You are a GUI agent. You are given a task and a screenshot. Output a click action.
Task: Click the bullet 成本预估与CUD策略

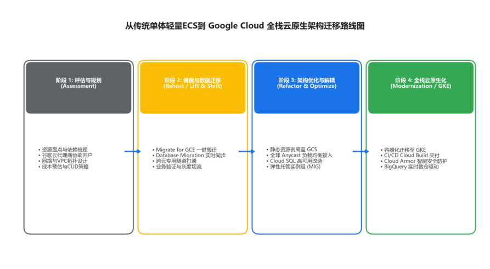[64, 167]
